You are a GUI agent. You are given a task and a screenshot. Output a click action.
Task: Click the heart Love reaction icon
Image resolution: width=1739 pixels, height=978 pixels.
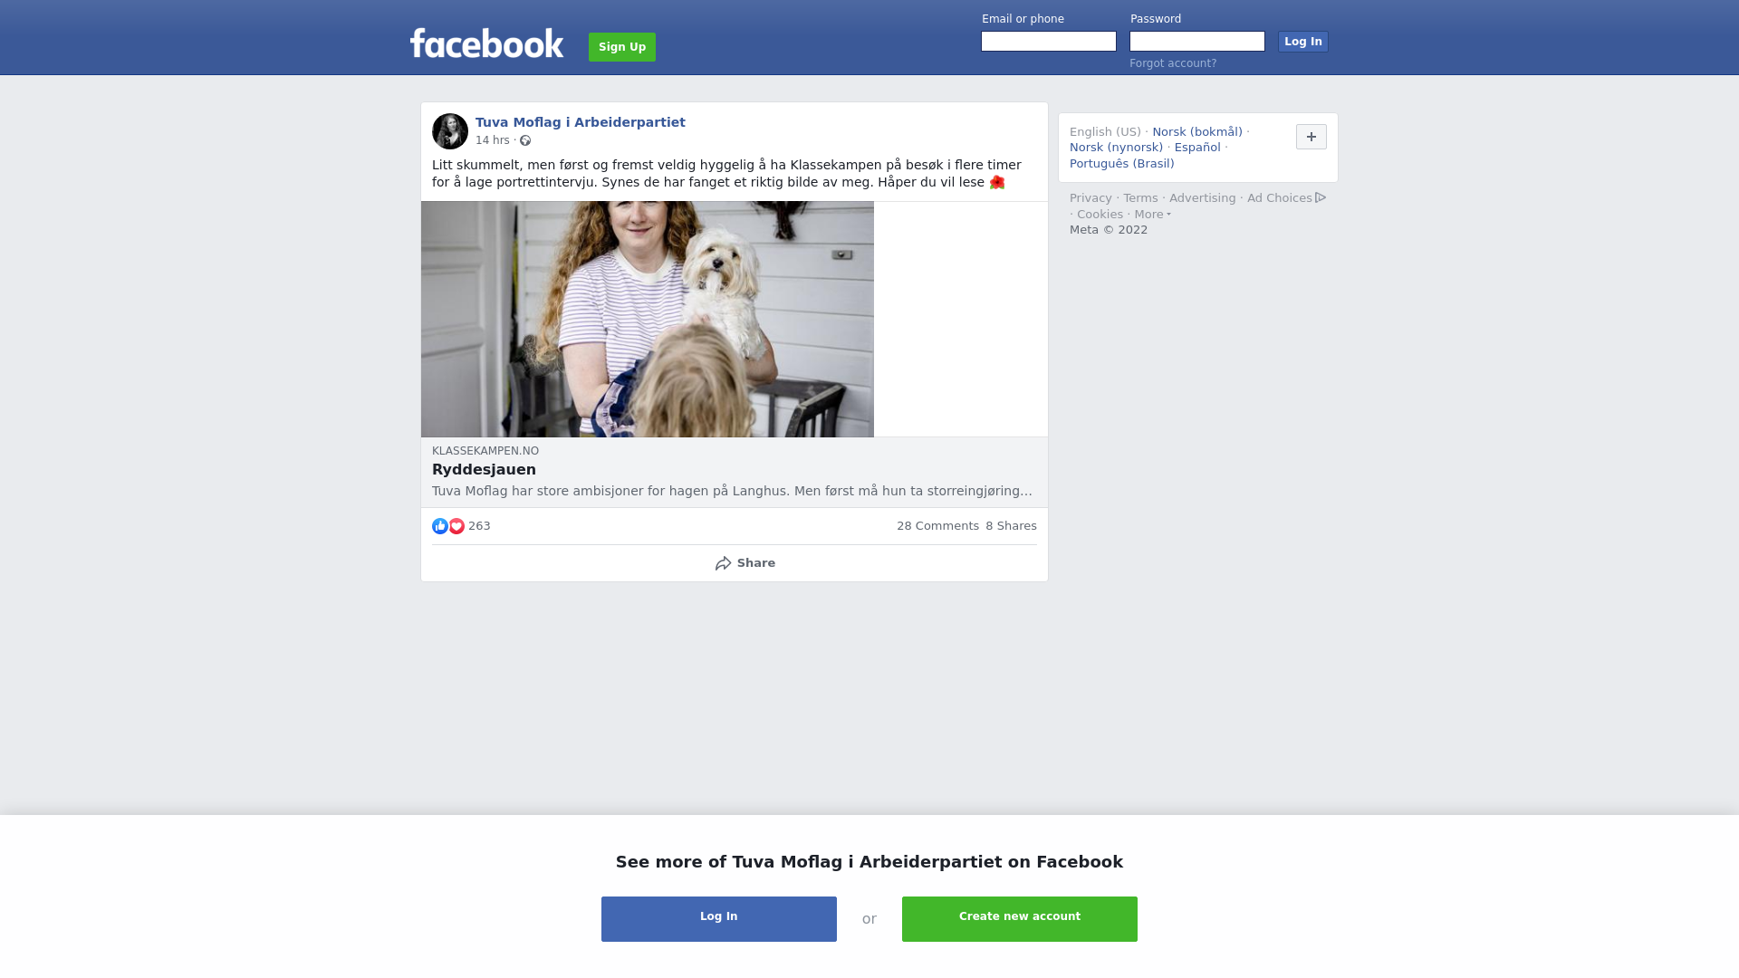click(x=456, y=526)
